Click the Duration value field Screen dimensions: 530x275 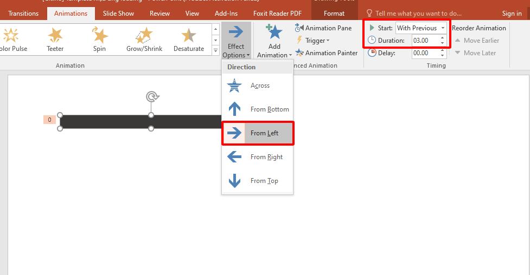pyautogui.click(x=425, y=41)
